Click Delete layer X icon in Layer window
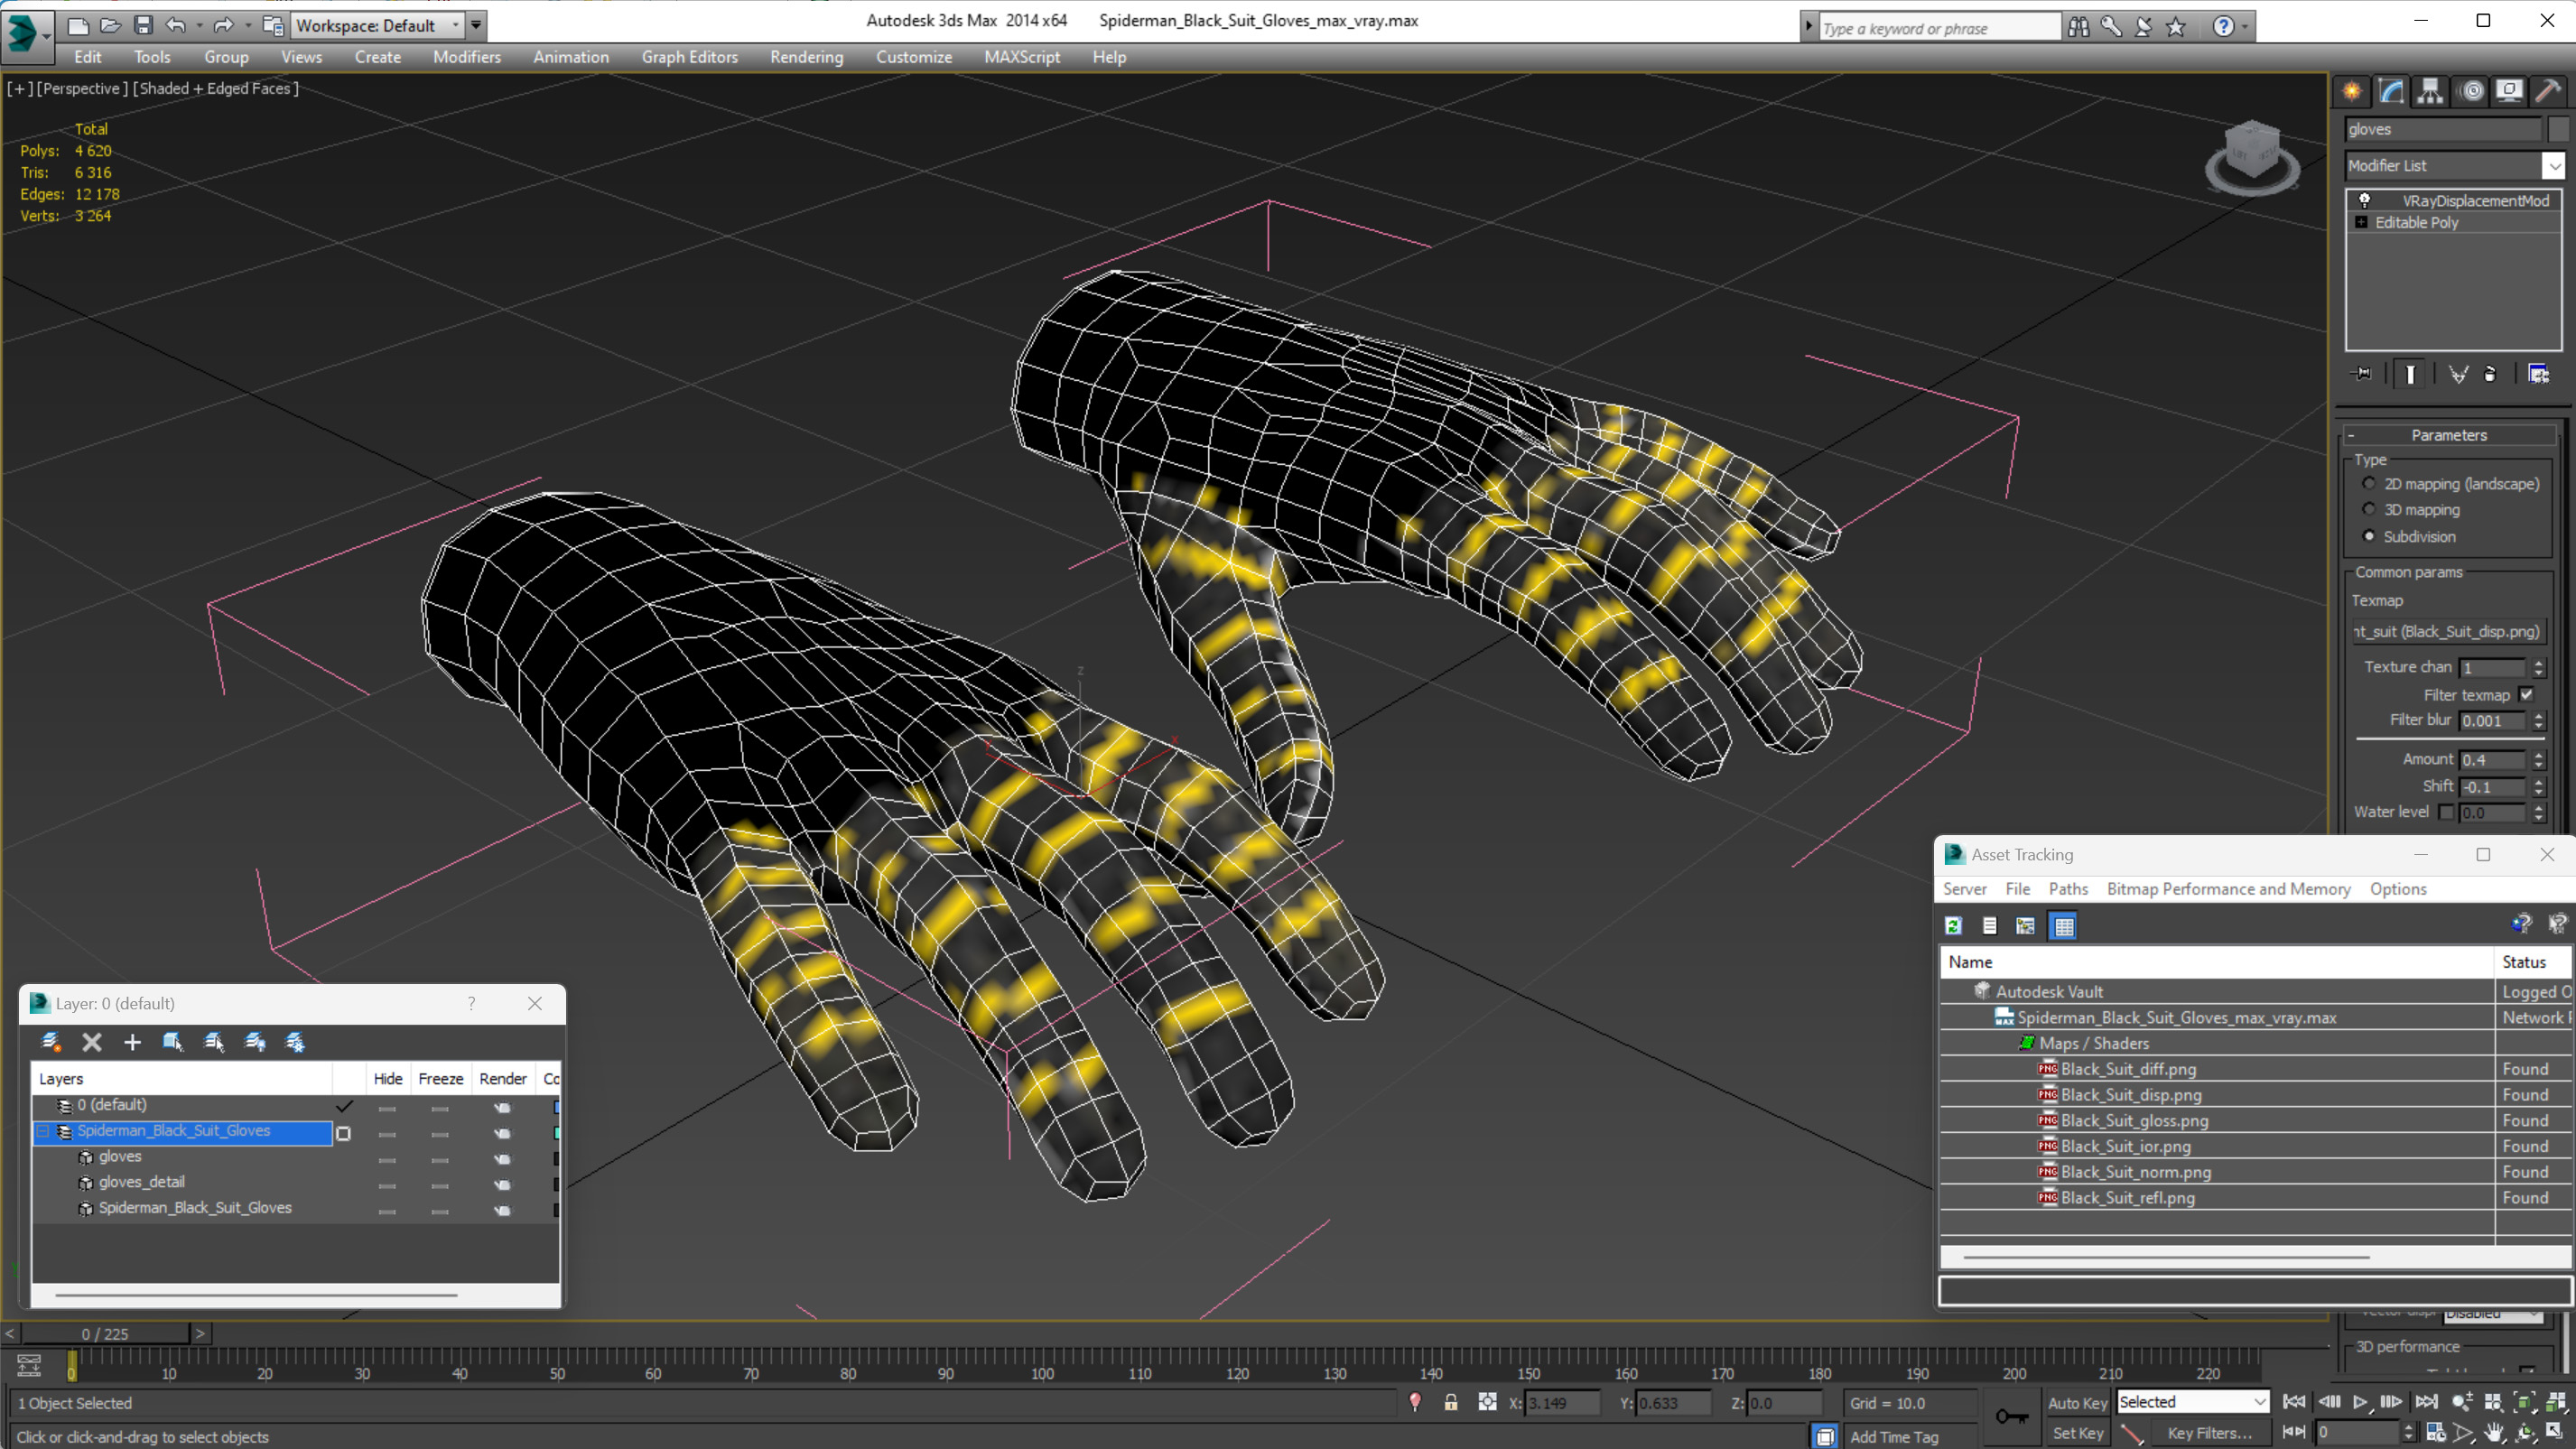The image size is (2576, 1449). 92,1042
